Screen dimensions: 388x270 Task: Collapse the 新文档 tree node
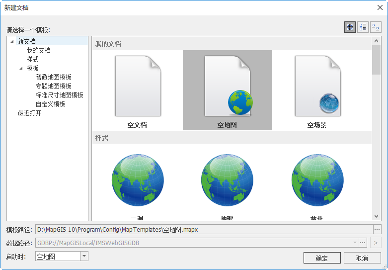click(x=12, y=42)
